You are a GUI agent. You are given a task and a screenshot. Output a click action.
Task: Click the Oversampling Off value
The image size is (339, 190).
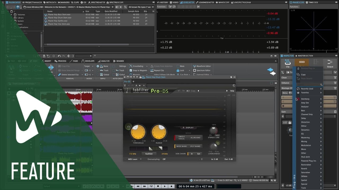coord(164,159)
